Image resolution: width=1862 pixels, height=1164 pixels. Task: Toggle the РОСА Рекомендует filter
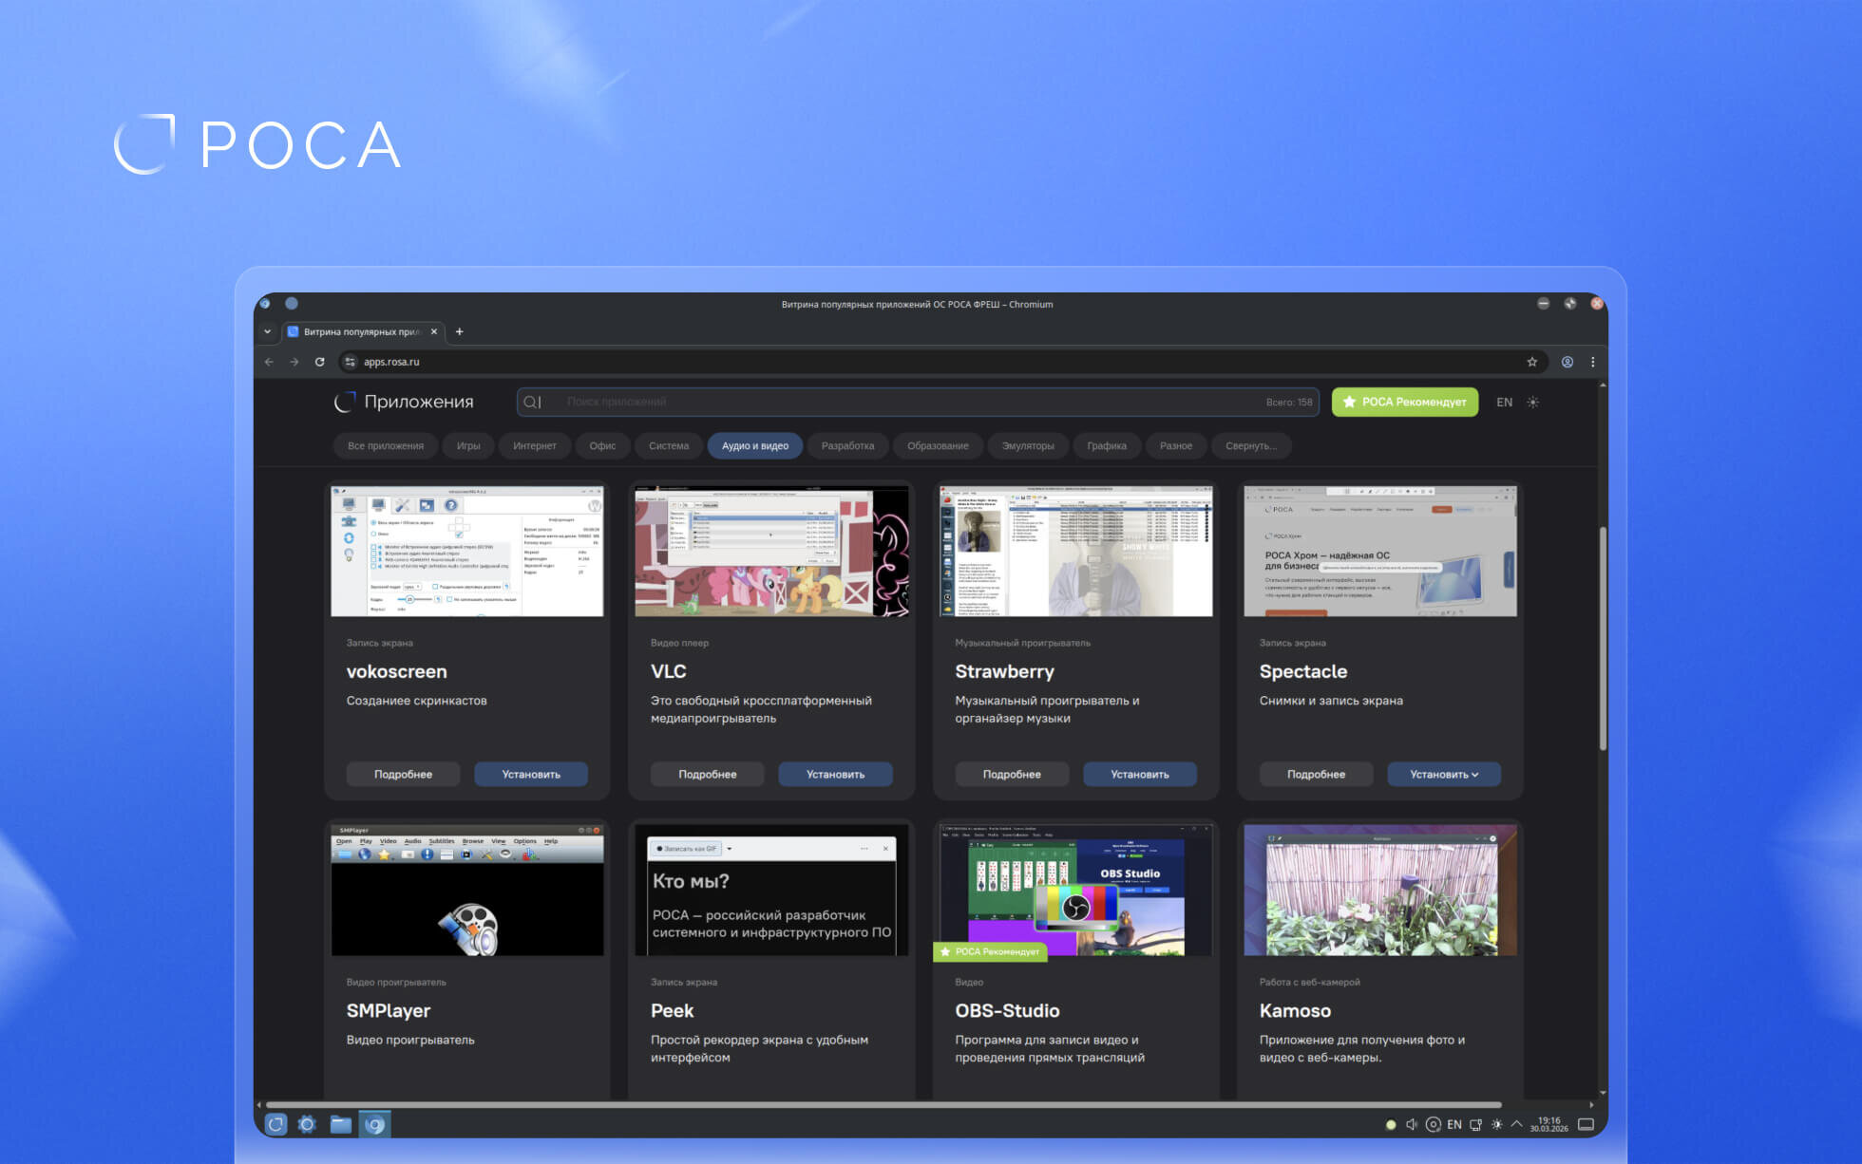tap(1404, 403)
